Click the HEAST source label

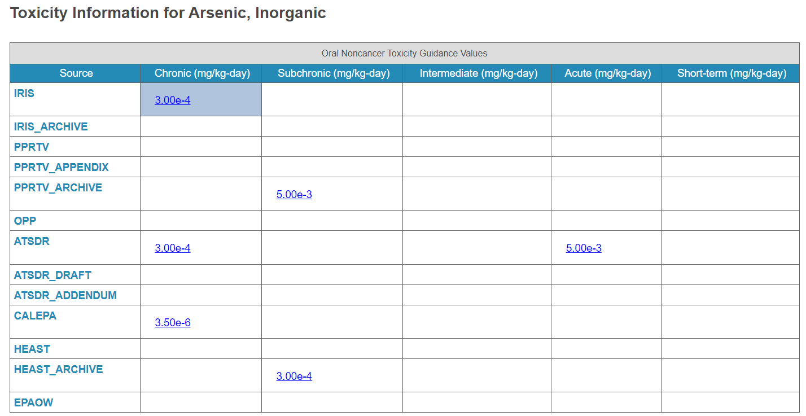click(32, 349)
